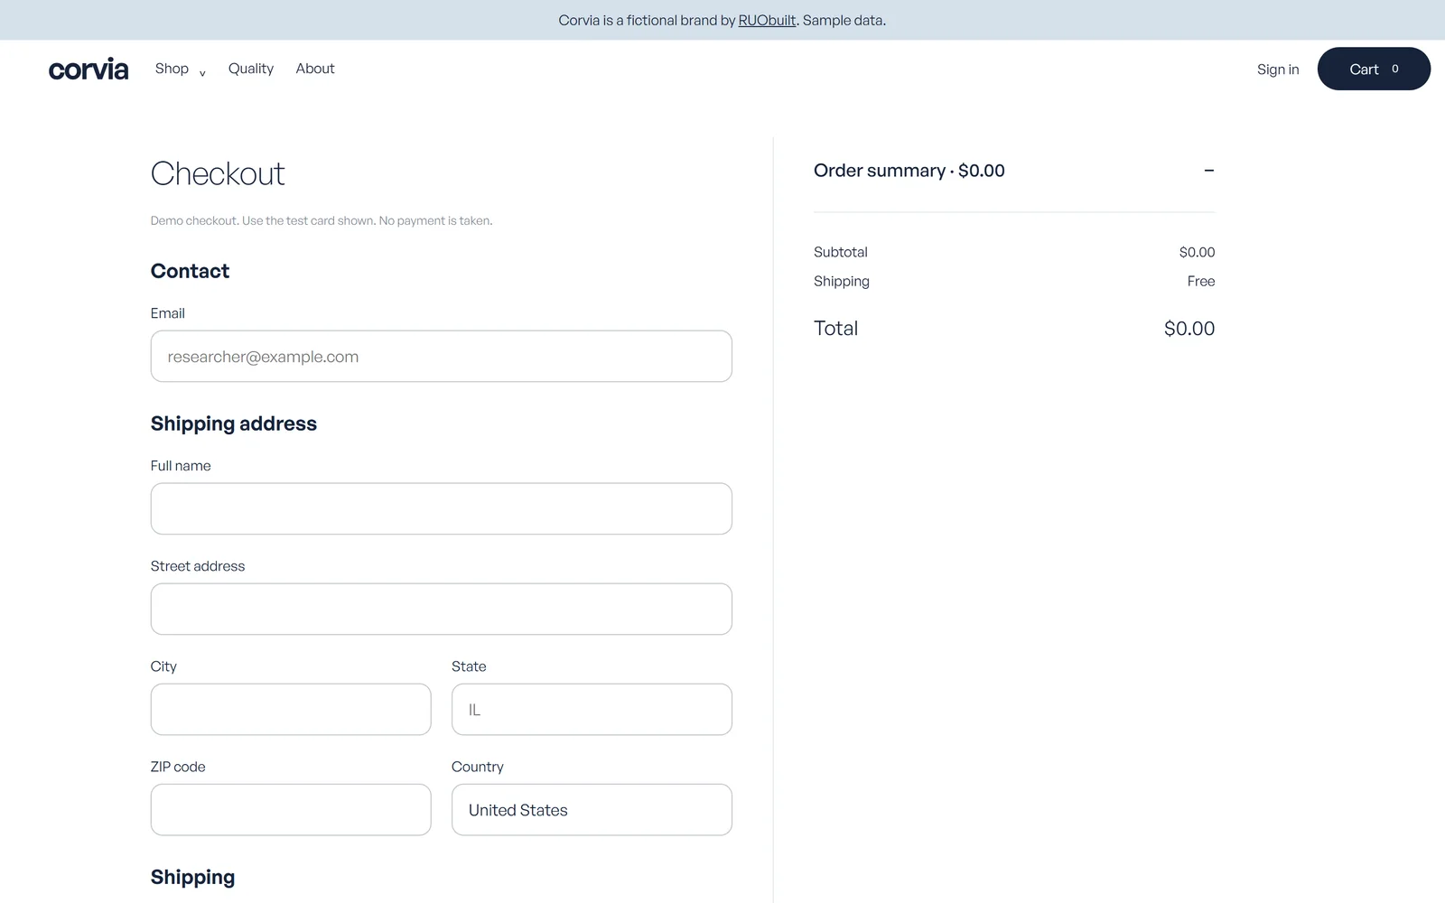The image size is (1445, 903).
Task: Expand the Shop menu chevron
Action: (202, 73)
